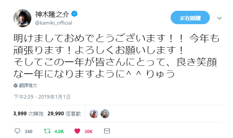233x138 pixels.
Task: Expand the tweet options chevron
Action: (x=219, y=18)
